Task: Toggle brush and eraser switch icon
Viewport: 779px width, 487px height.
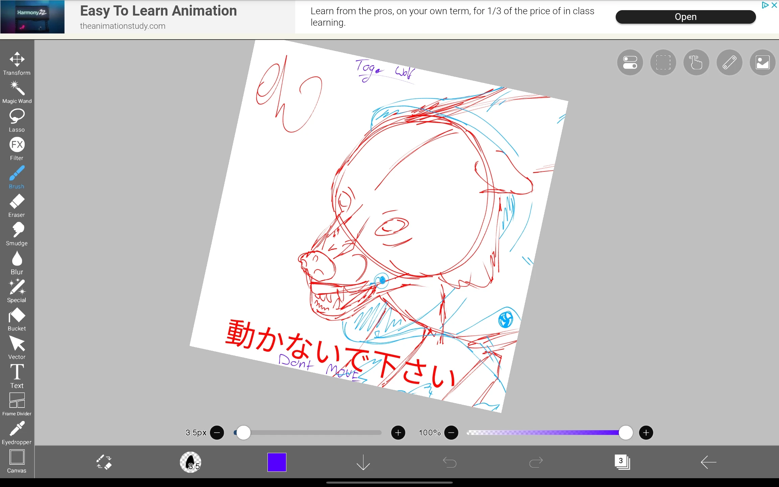Action: 104,462
